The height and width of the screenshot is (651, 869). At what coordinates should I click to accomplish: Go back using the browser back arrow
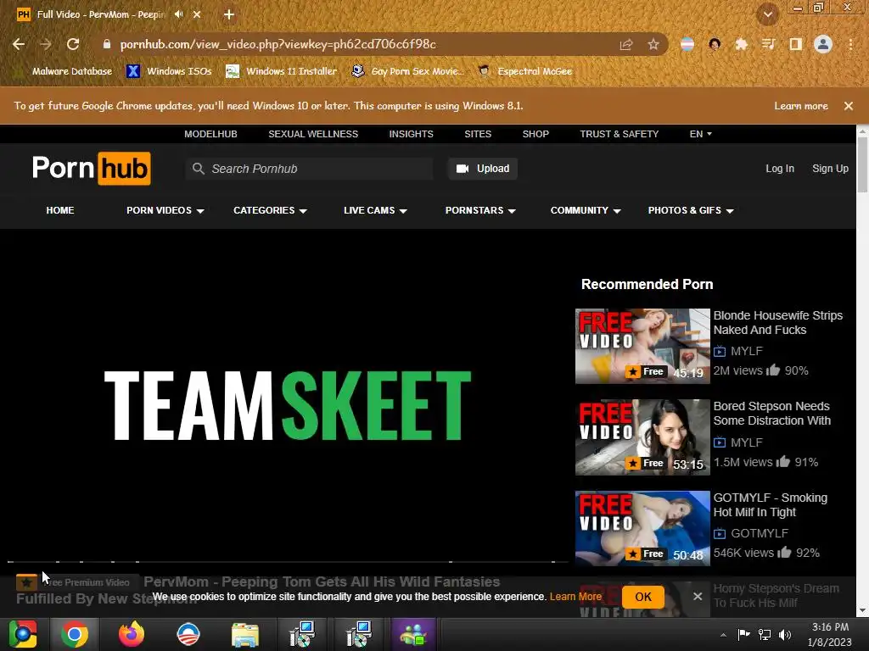pos(19,44)
